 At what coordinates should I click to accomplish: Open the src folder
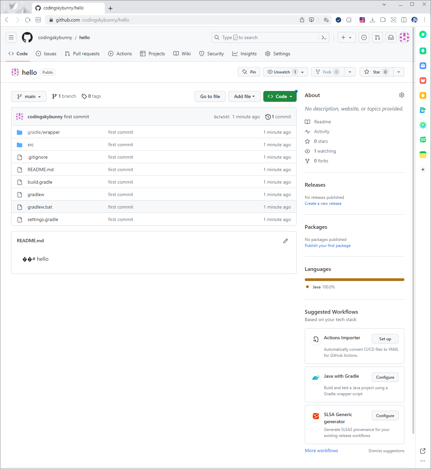31,145
